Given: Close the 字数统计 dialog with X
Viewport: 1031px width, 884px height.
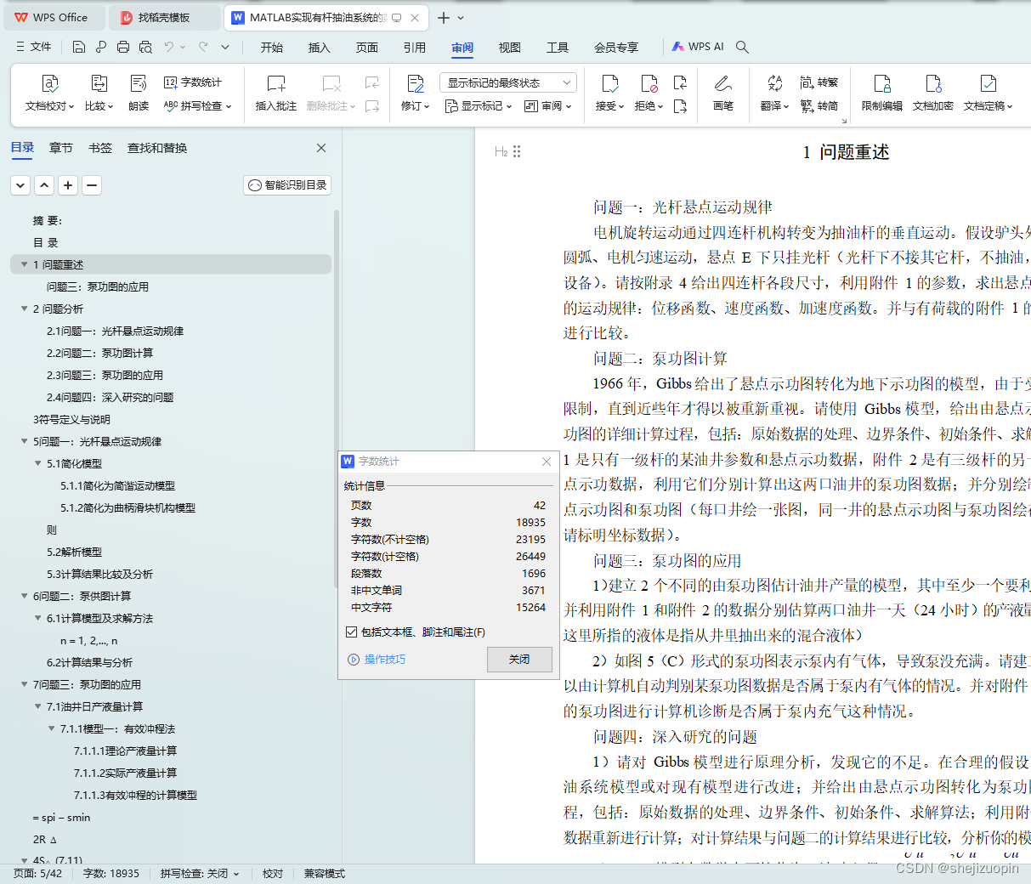Looking at the screenshot, I should (547, 461).
